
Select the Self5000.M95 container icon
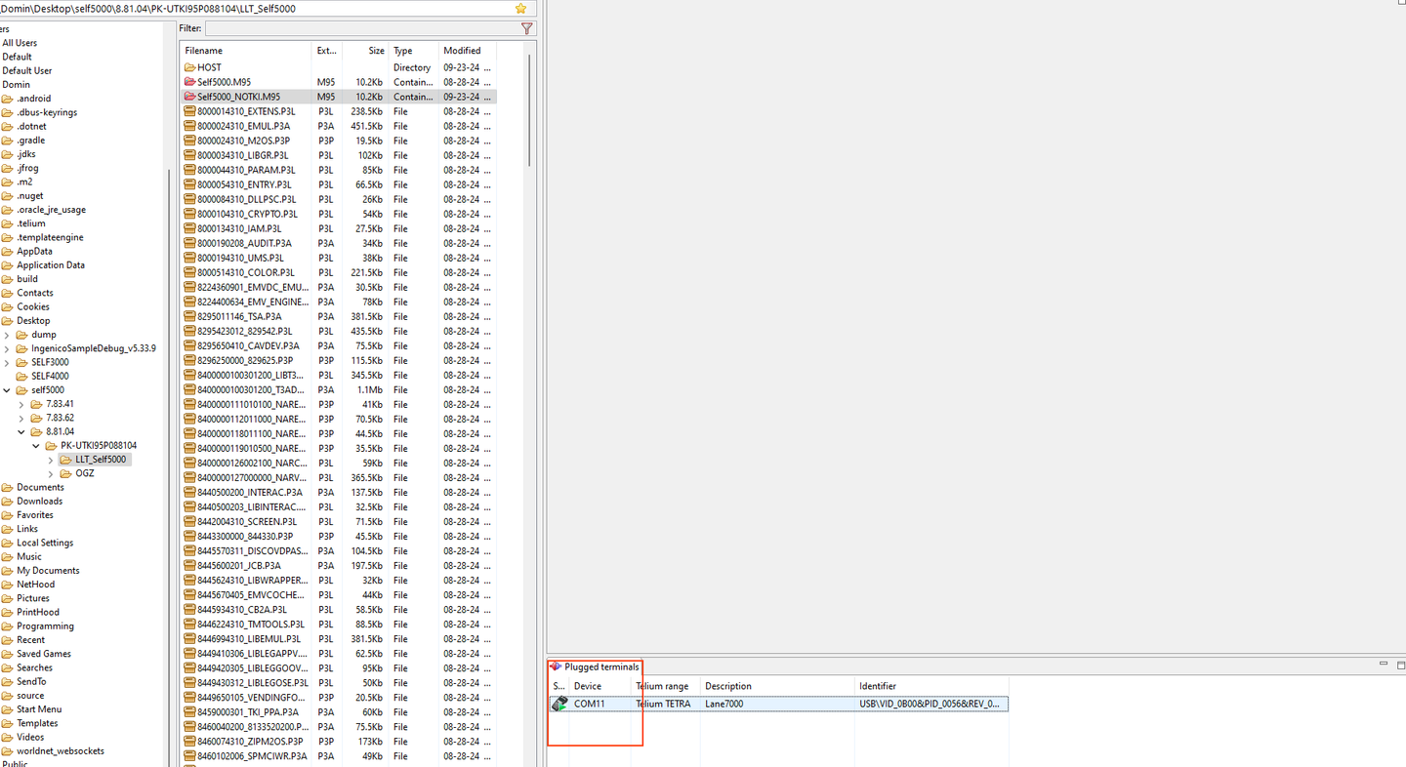[x=189, y=82]
